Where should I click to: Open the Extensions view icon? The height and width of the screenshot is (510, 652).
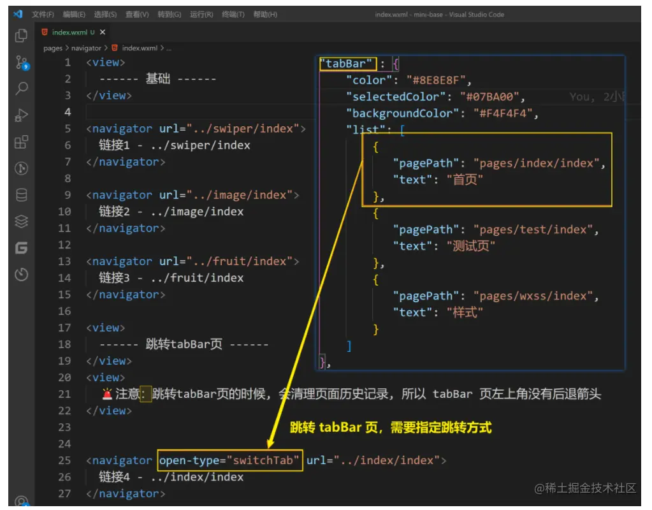(x=21, y=142)
